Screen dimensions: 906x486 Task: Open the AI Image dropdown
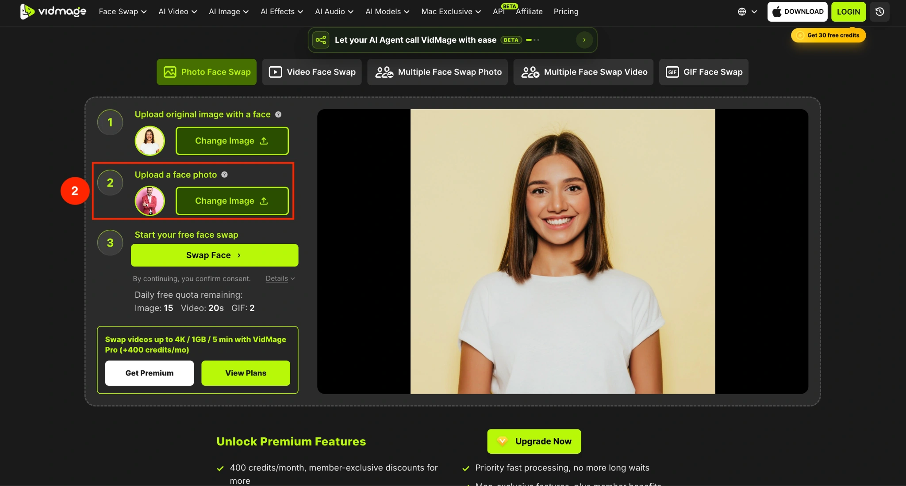(x=229, y=12)
